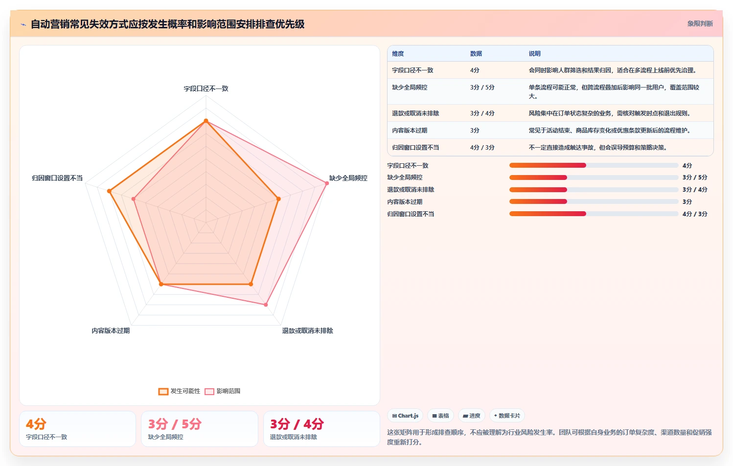Click the description starting 单条流程可能正常
This screenshot has width=733, height=466.
[614, 92]
